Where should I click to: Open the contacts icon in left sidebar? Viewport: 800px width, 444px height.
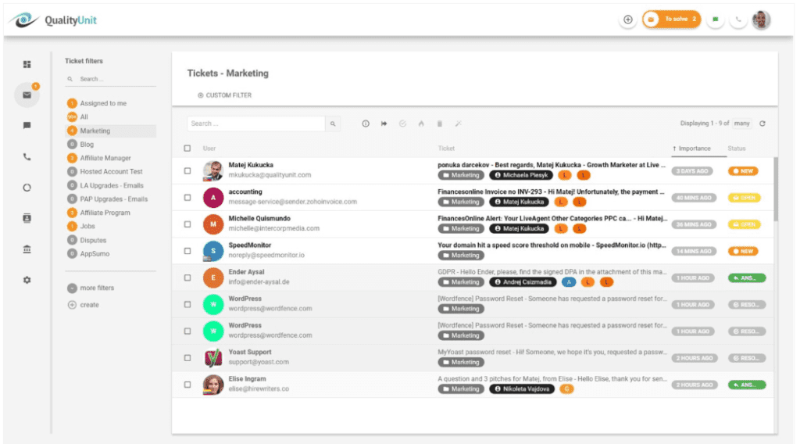27,218
